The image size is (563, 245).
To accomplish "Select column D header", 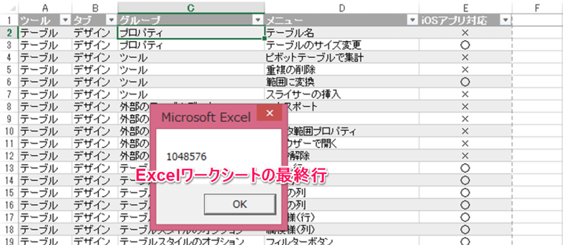I will [342, 7].
